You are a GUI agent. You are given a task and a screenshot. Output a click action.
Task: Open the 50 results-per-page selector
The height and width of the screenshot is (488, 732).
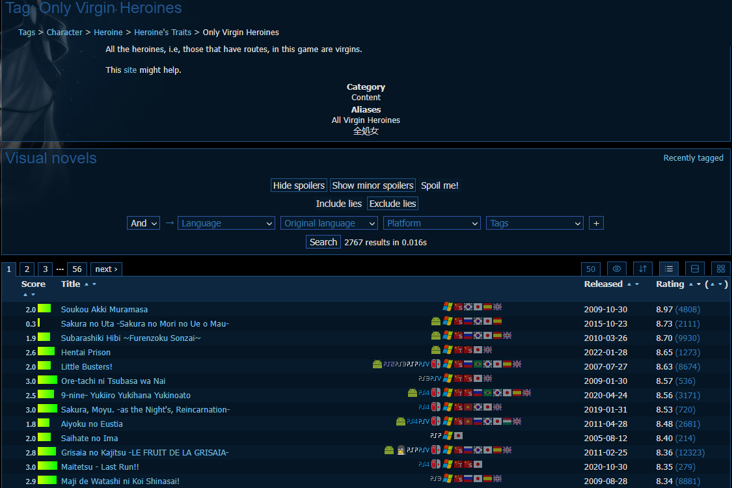click(591, 269)
